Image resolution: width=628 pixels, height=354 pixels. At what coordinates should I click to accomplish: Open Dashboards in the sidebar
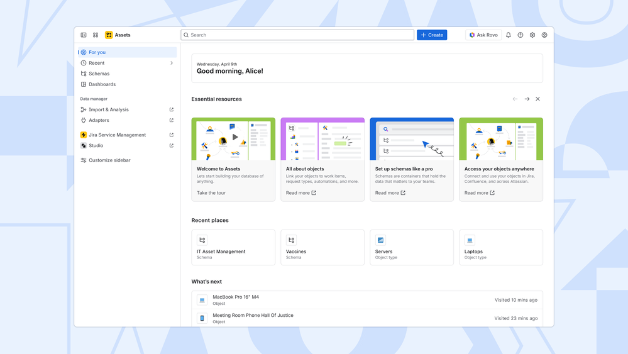coord(127,84)
